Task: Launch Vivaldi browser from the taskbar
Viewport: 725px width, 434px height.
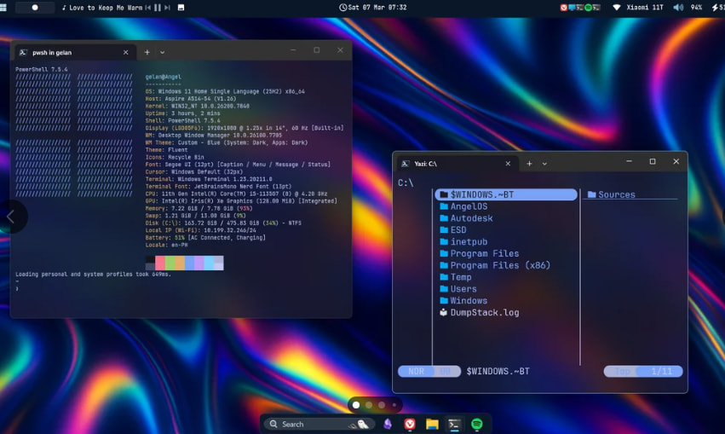Action: (411, 424)
